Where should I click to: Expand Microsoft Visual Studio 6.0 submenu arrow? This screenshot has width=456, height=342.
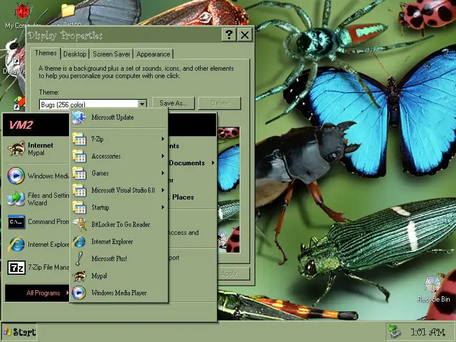tap(163, 190)
